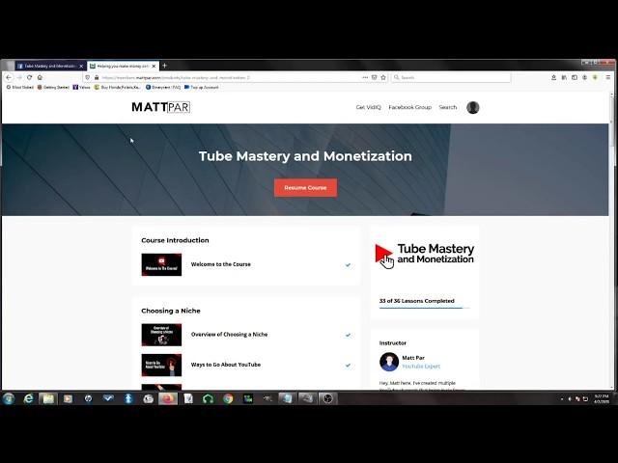Toggle the Firefox sidebar icon
Image resolution: width=618 pixels, height=463 pixels.
575,77
